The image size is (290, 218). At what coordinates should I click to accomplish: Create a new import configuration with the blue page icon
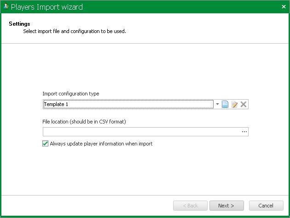225,104
